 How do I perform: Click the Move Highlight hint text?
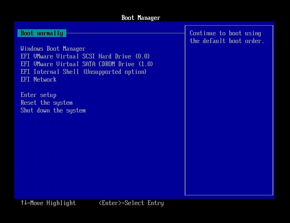(x=53, y=203)
